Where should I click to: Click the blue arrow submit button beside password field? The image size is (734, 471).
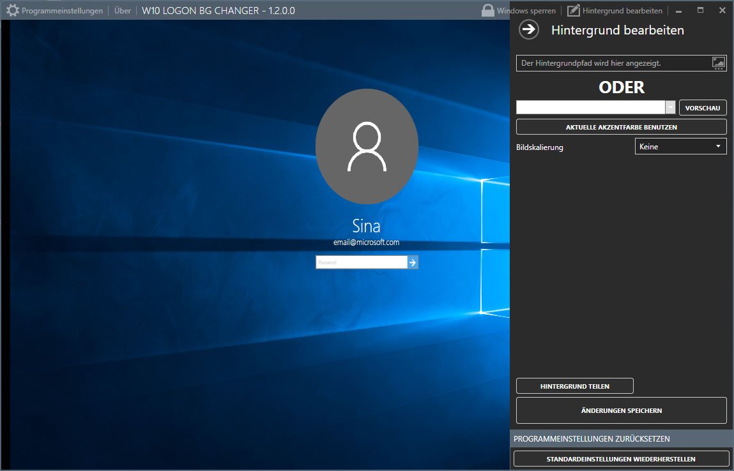(413, 262)
